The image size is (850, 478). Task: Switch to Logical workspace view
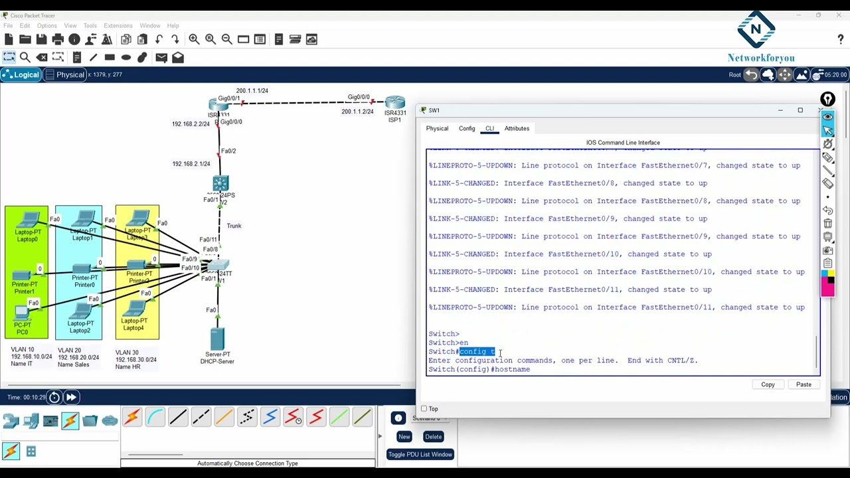coord(21,74)
